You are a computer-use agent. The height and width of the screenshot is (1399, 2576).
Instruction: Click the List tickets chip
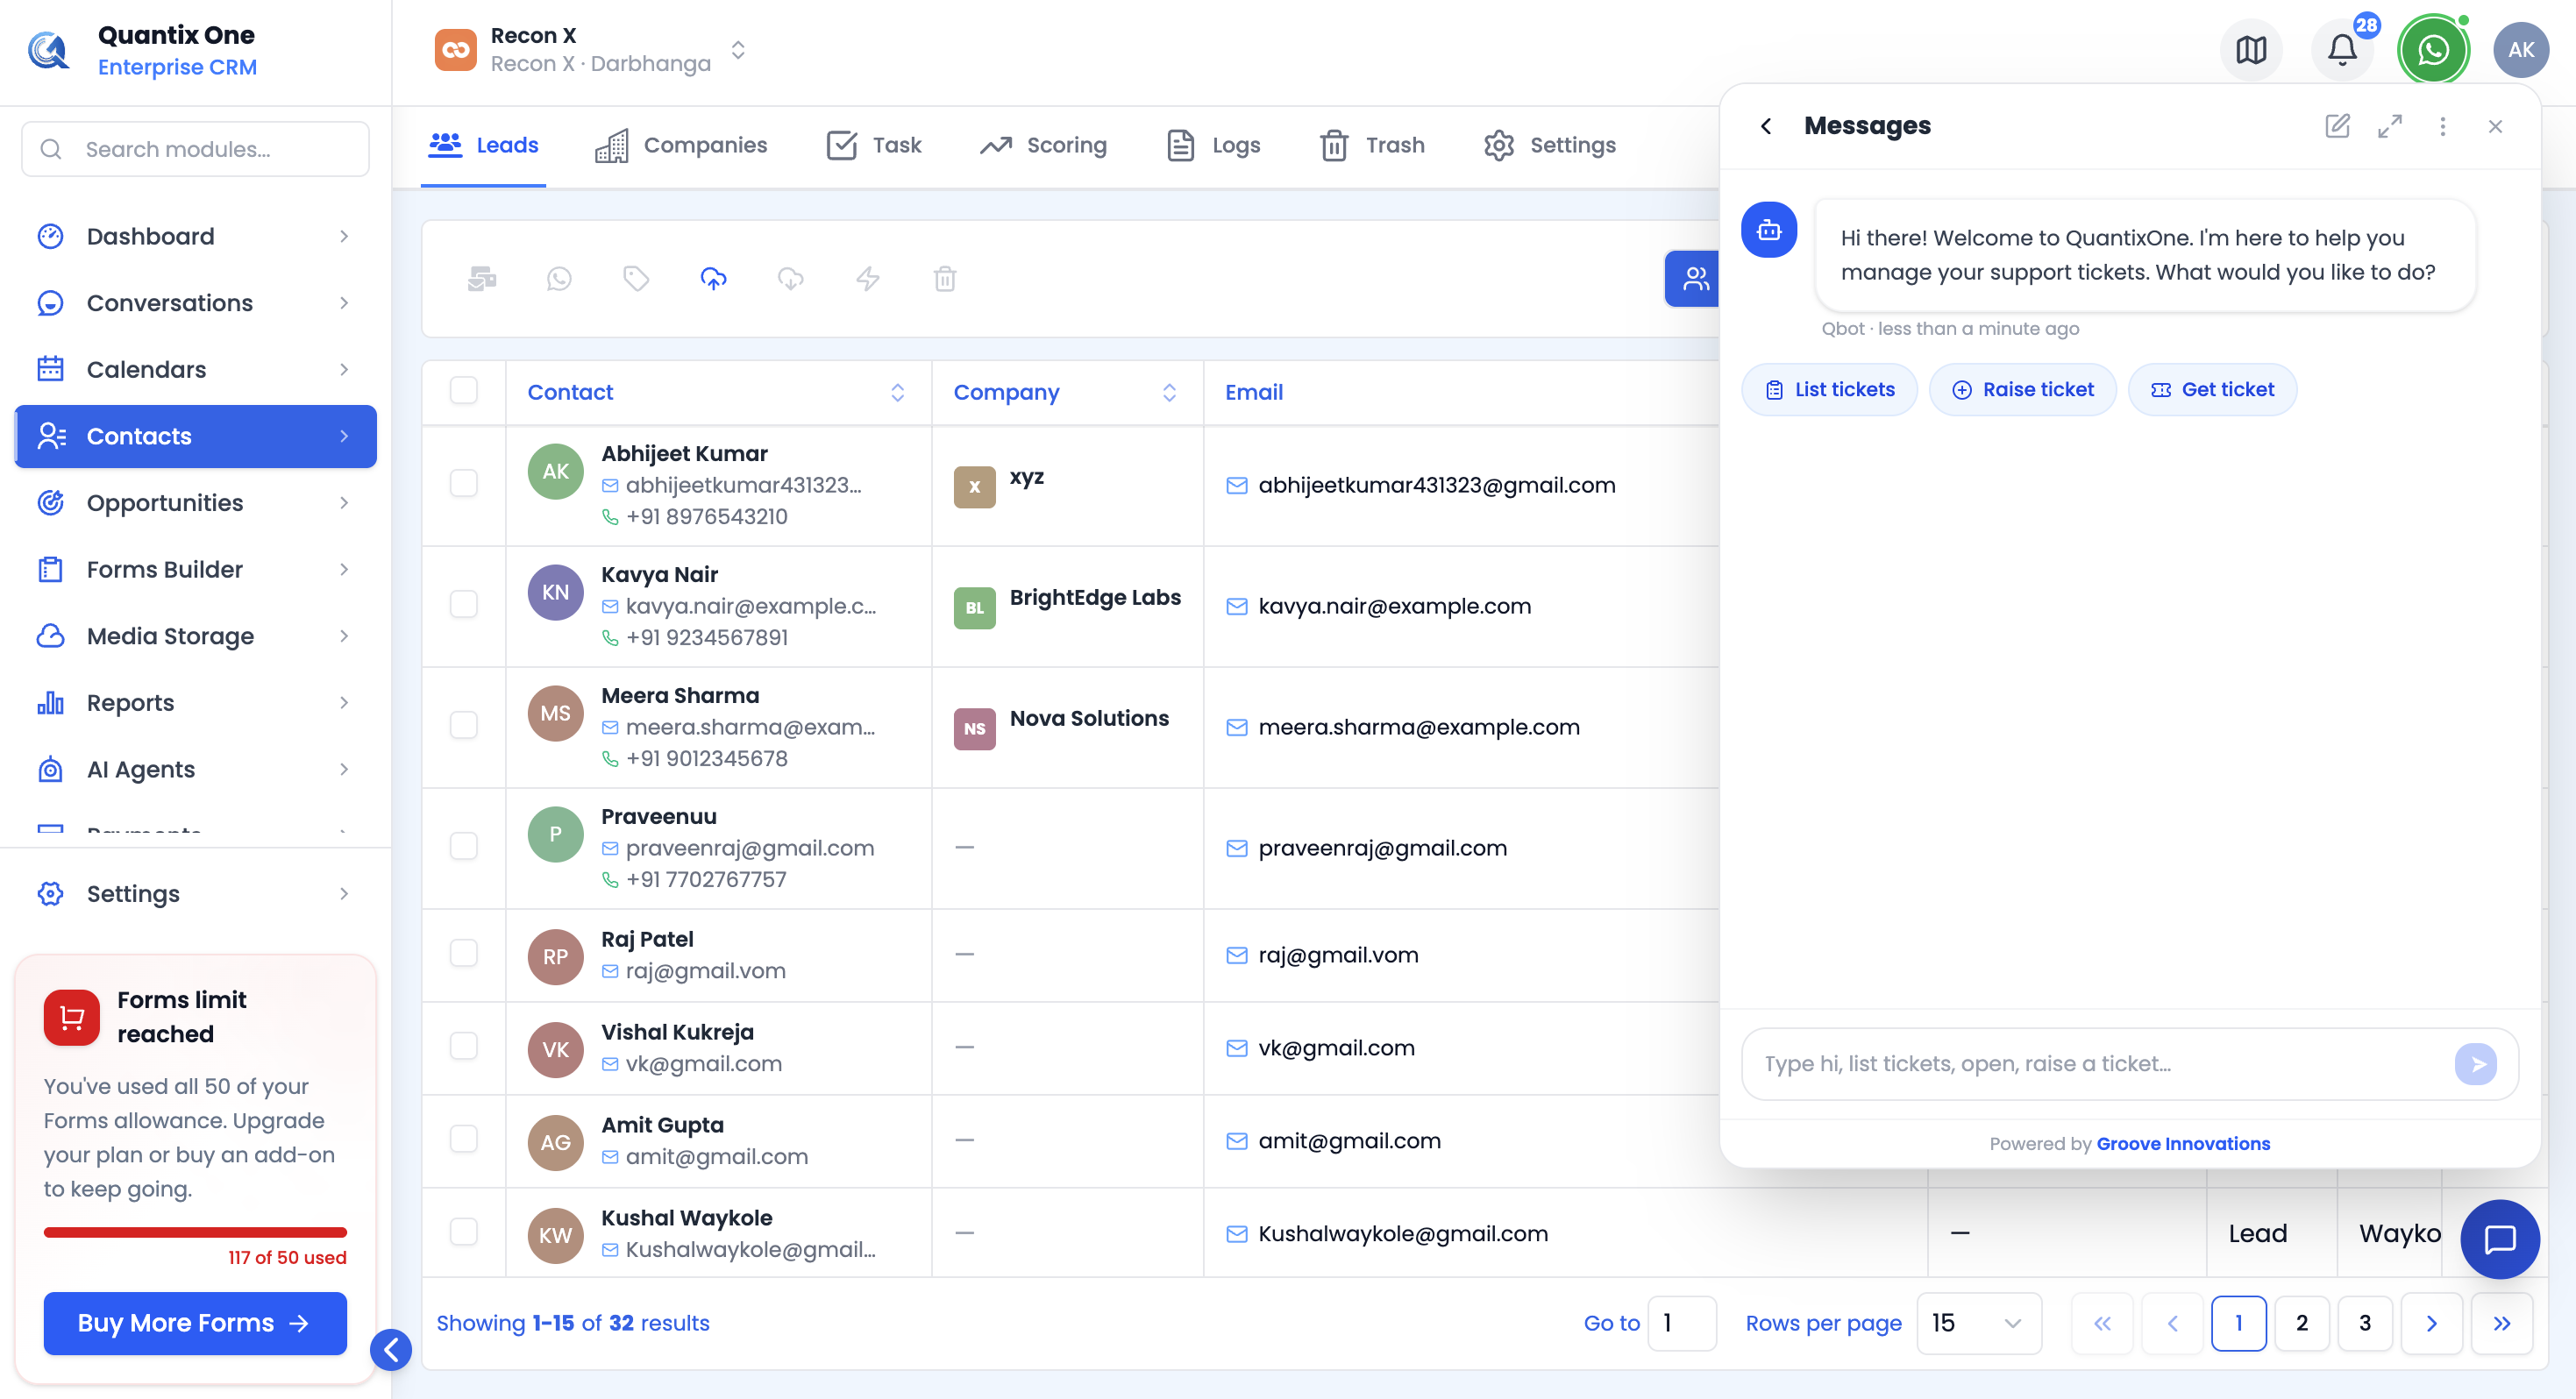point(1829,390)
